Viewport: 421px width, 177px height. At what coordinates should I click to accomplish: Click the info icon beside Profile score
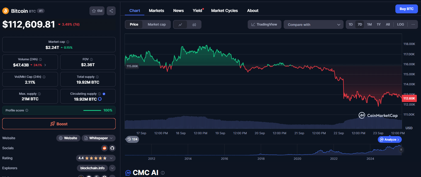[27, 110]
